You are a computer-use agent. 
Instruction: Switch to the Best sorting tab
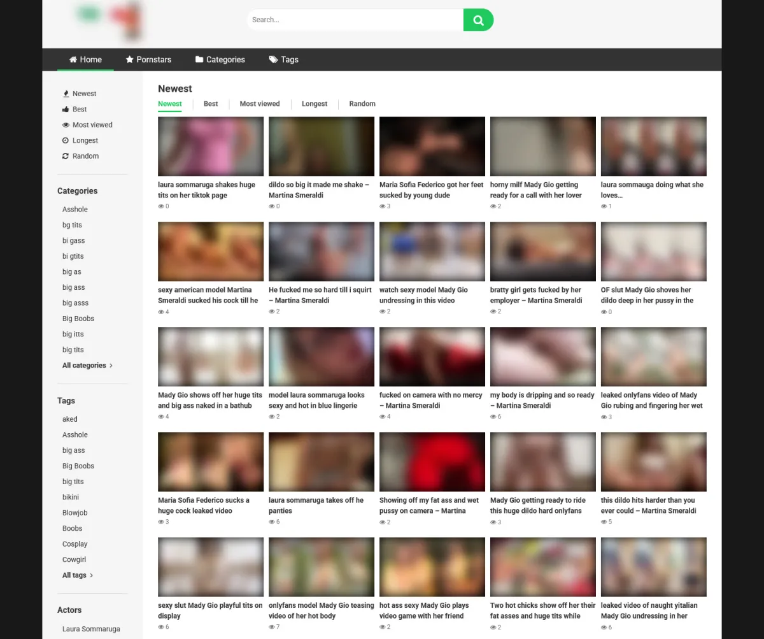(211, 104)
